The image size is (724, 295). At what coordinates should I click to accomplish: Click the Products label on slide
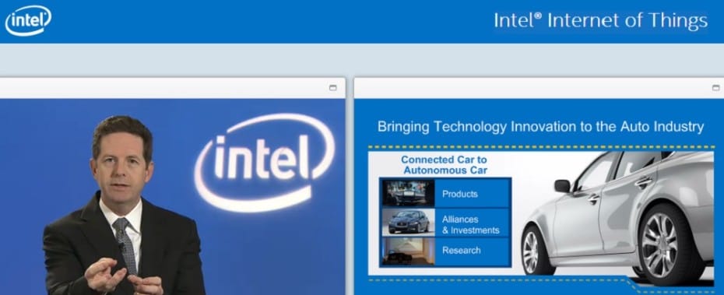(x=459, y=194)
